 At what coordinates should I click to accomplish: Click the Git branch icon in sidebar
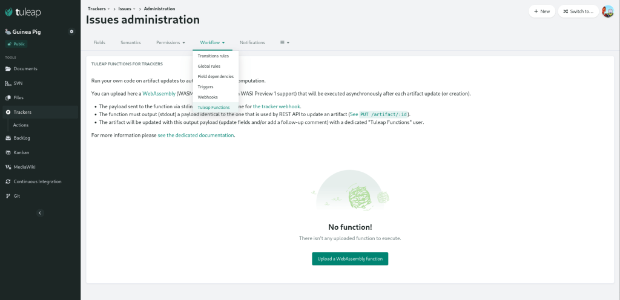[8, 196]
